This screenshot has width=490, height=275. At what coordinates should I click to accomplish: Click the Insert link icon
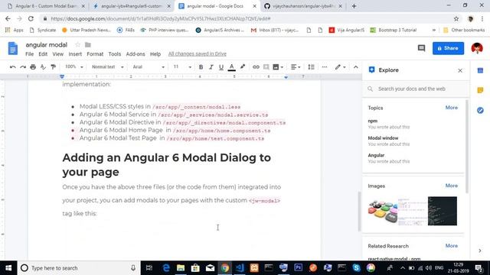coord(256,67)
